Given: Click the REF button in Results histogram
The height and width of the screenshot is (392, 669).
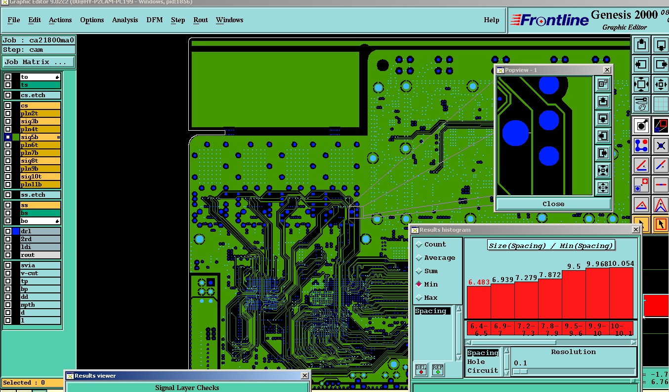Looking at the screenshot, I should click(x=438, y=369).
